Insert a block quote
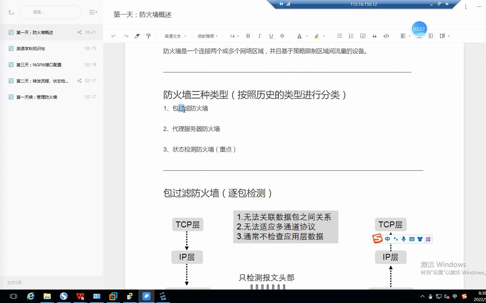This screenshot has width=486, height=303. click(x=375, y=36)
